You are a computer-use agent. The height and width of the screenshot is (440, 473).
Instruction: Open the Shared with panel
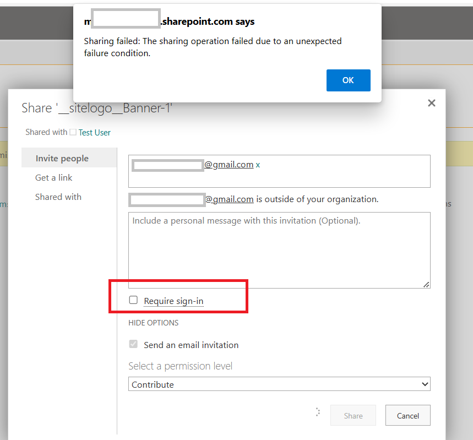[x=58, y=197]
